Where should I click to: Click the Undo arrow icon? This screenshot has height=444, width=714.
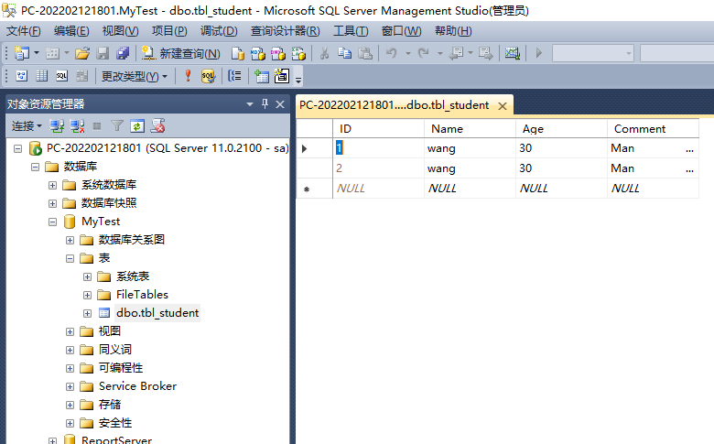(x=391, y=54)
